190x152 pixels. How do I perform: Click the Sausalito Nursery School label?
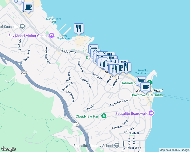point(93,146)
